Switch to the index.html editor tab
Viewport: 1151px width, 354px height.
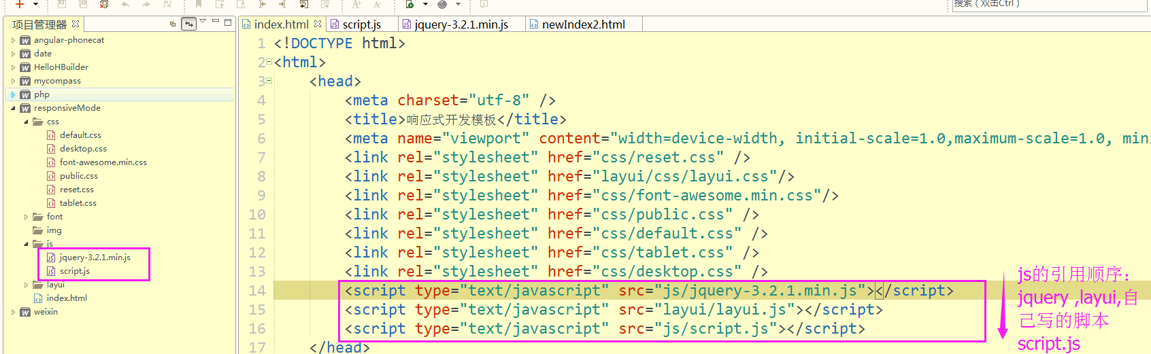(281, 24)
